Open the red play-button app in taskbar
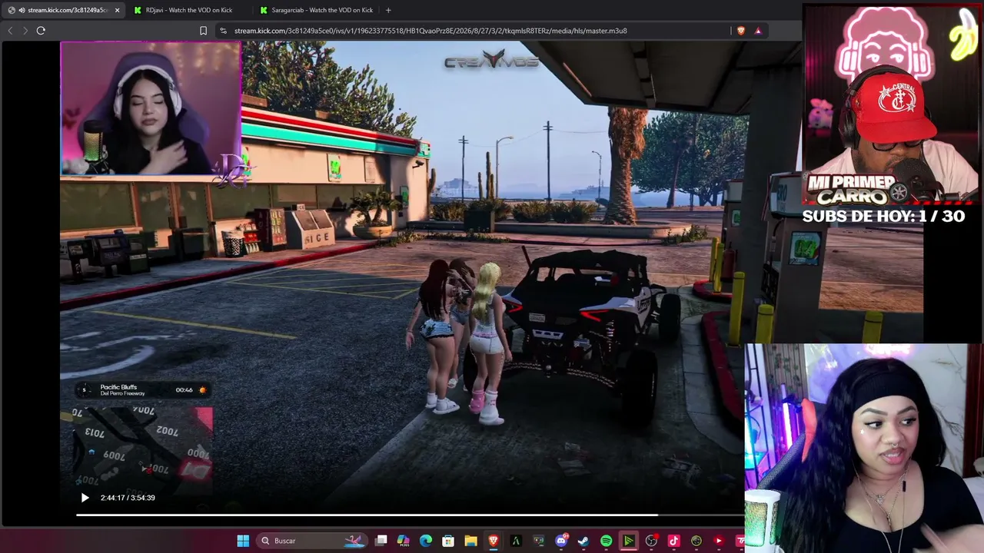Viewport: 984px width, 553px height. pos(719,541)
